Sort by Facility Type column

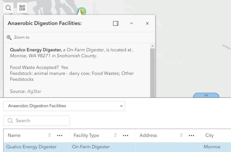pyautogui.click(x=115, y=135)
